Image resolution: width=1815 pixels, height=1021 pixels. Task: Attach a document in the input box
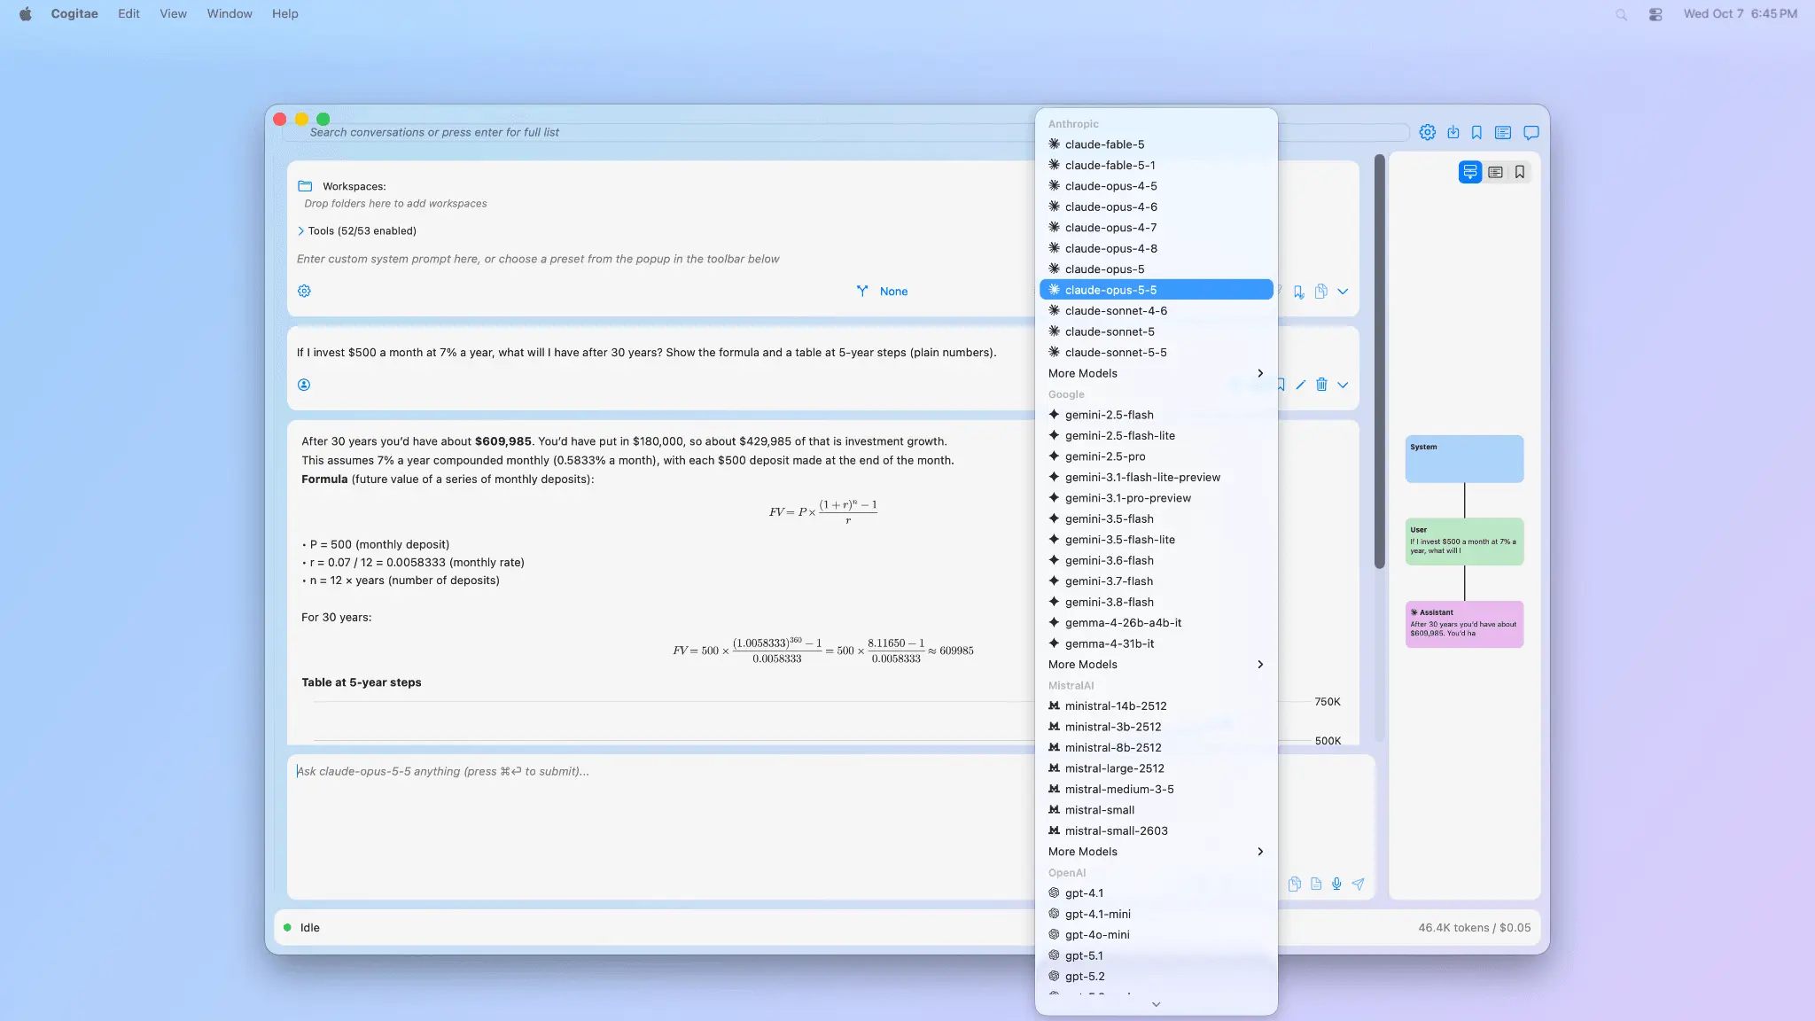(1316, 884)
